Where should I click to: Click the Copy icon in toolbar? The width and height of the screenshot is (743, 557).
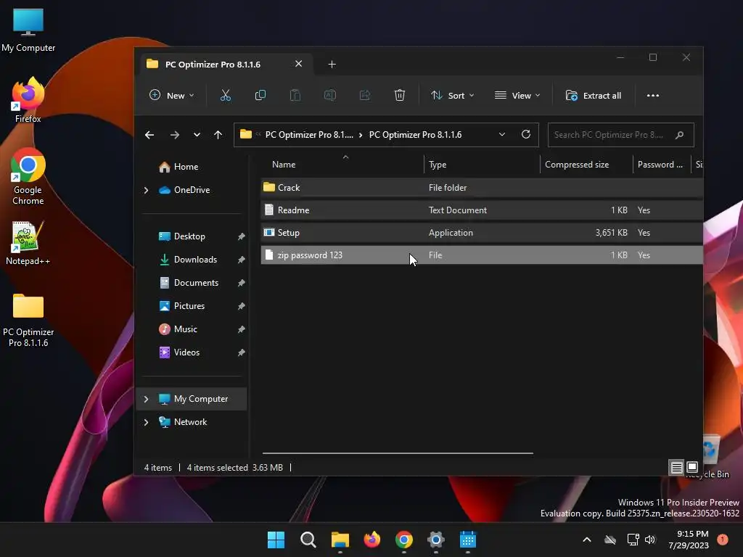tap(260, 96)
